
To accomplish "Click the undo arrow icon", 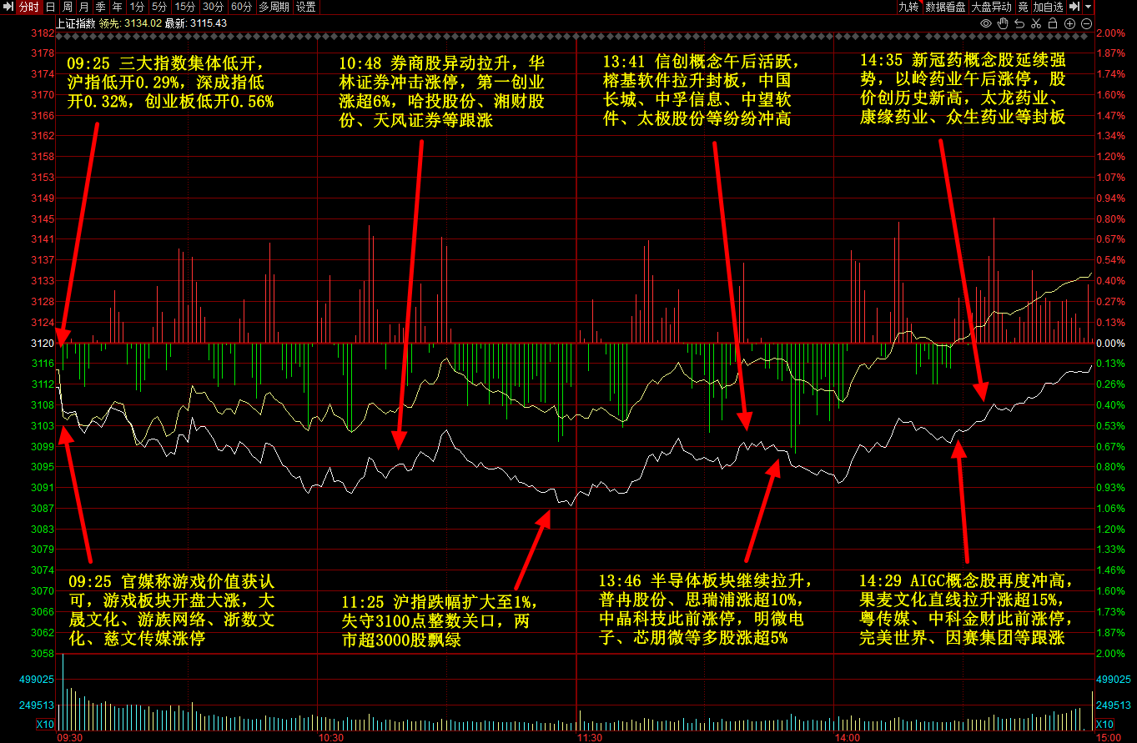I will (x=1019, y=23).
